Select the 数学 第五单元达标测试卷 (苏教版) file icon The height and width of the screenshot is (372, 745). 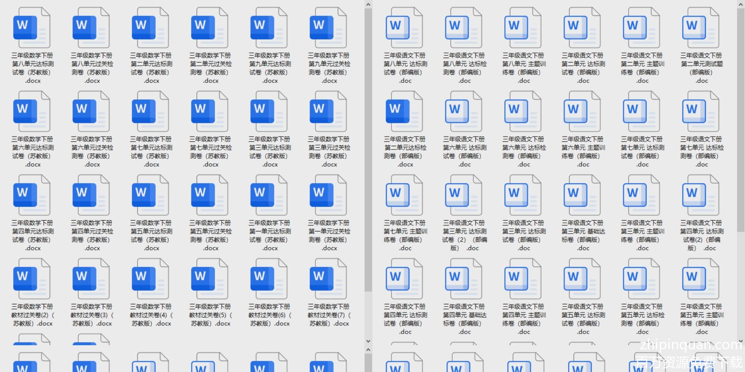click(x=150, y=195)
